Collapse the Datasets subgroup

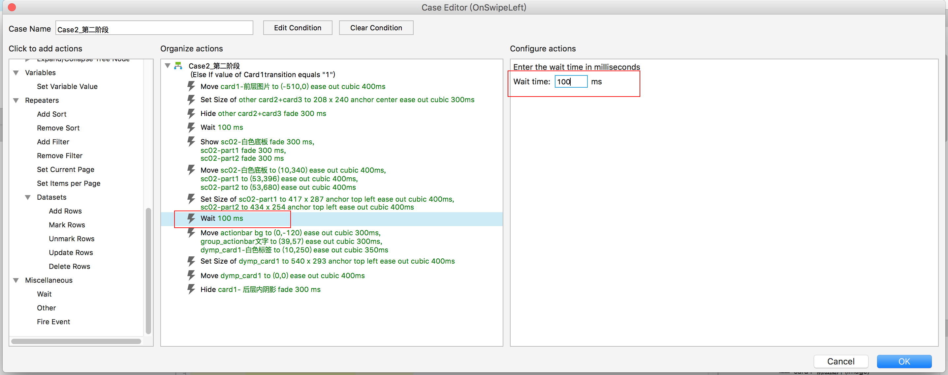(x=28, y=197)
